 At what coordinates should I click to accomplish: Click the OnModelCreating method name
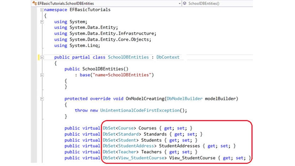[145, 98]
